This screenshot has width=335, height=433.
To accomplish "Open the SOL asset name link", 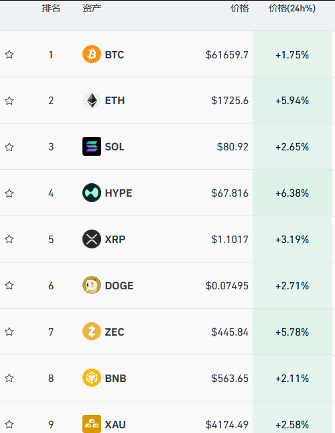I will (115, 146).
